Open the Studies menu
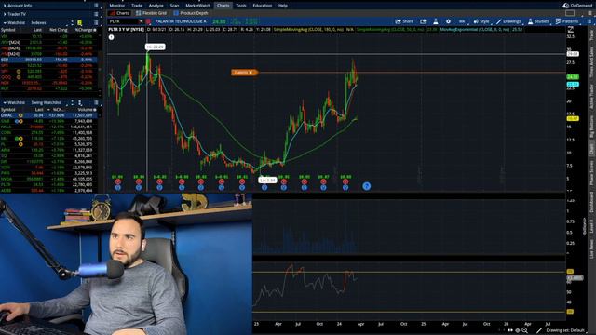 pyautogui.click(x=538, y=21)
